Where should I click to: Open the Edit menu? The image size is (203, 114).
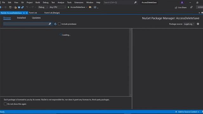(x=10, y=3)
